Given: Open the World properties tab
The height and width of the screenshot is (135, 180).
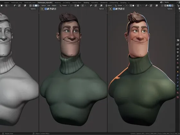Looking at the screenshot, I should point(178,63).
